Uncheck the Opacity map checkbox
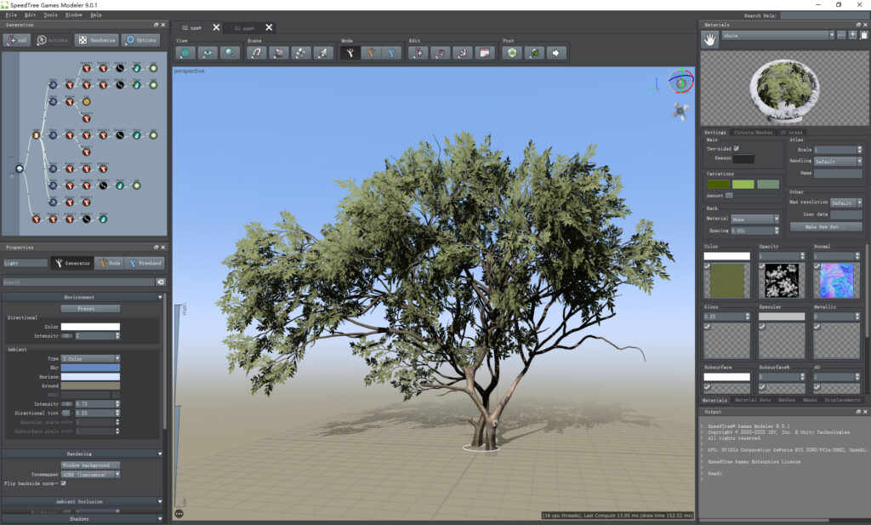 pos(762,266)
